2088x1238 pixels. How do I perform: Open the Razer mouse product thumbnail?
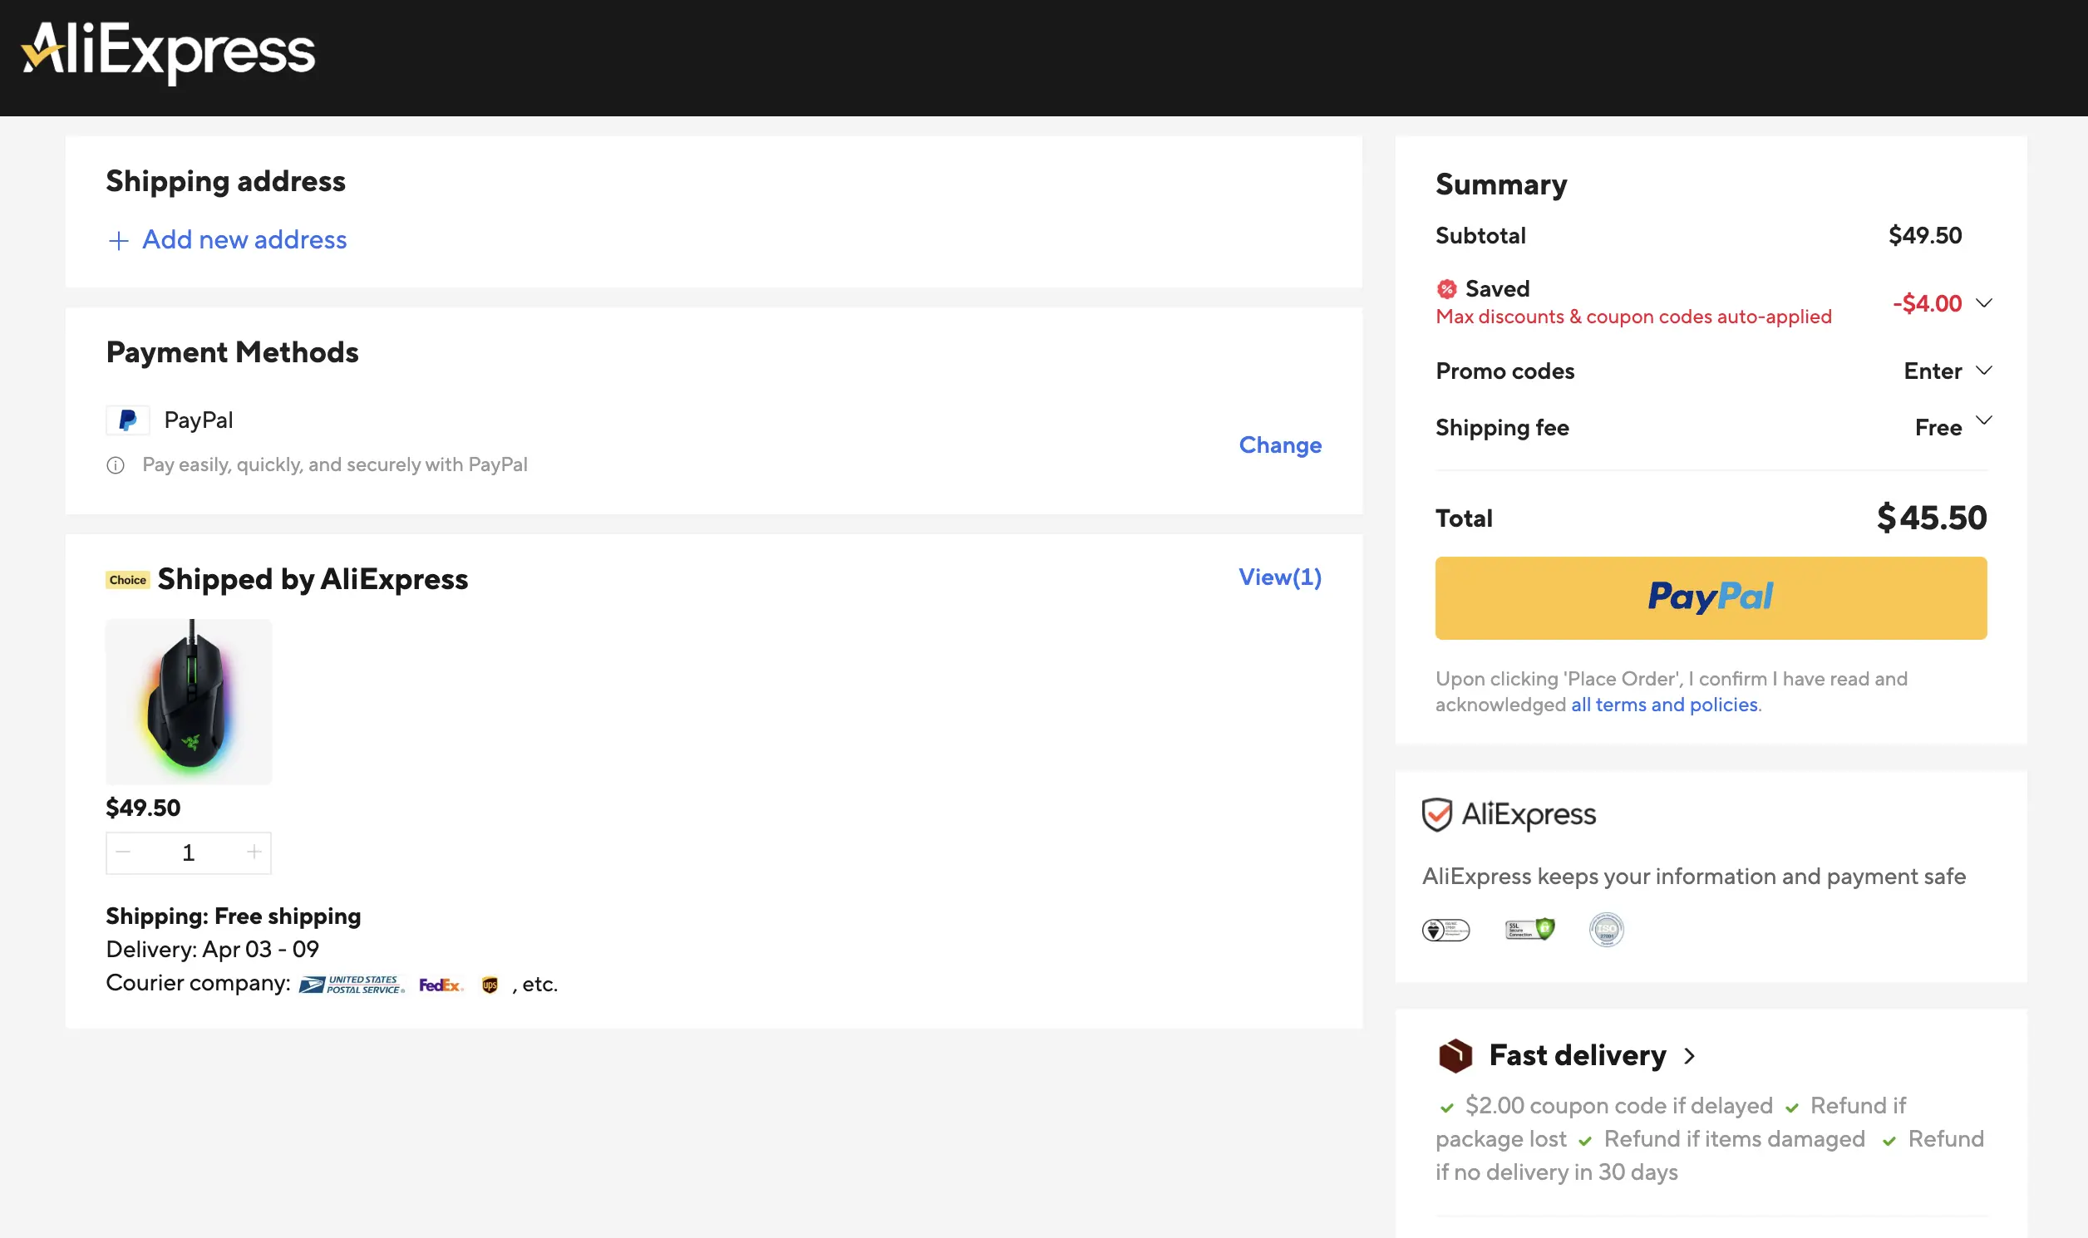tap(189, 701)
